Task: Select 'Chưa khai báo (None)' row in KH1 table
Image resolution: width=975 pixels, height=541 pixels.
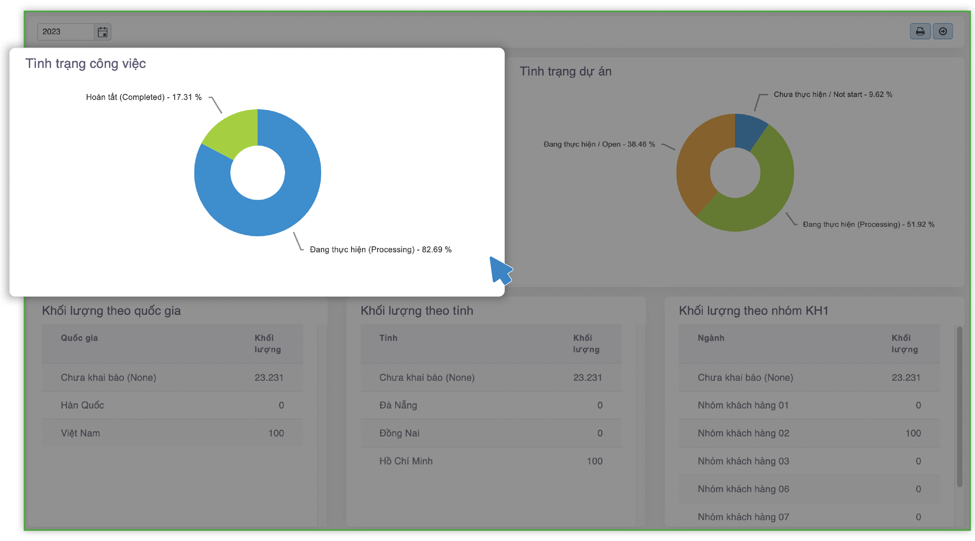Action: click(x=809, y=377)
